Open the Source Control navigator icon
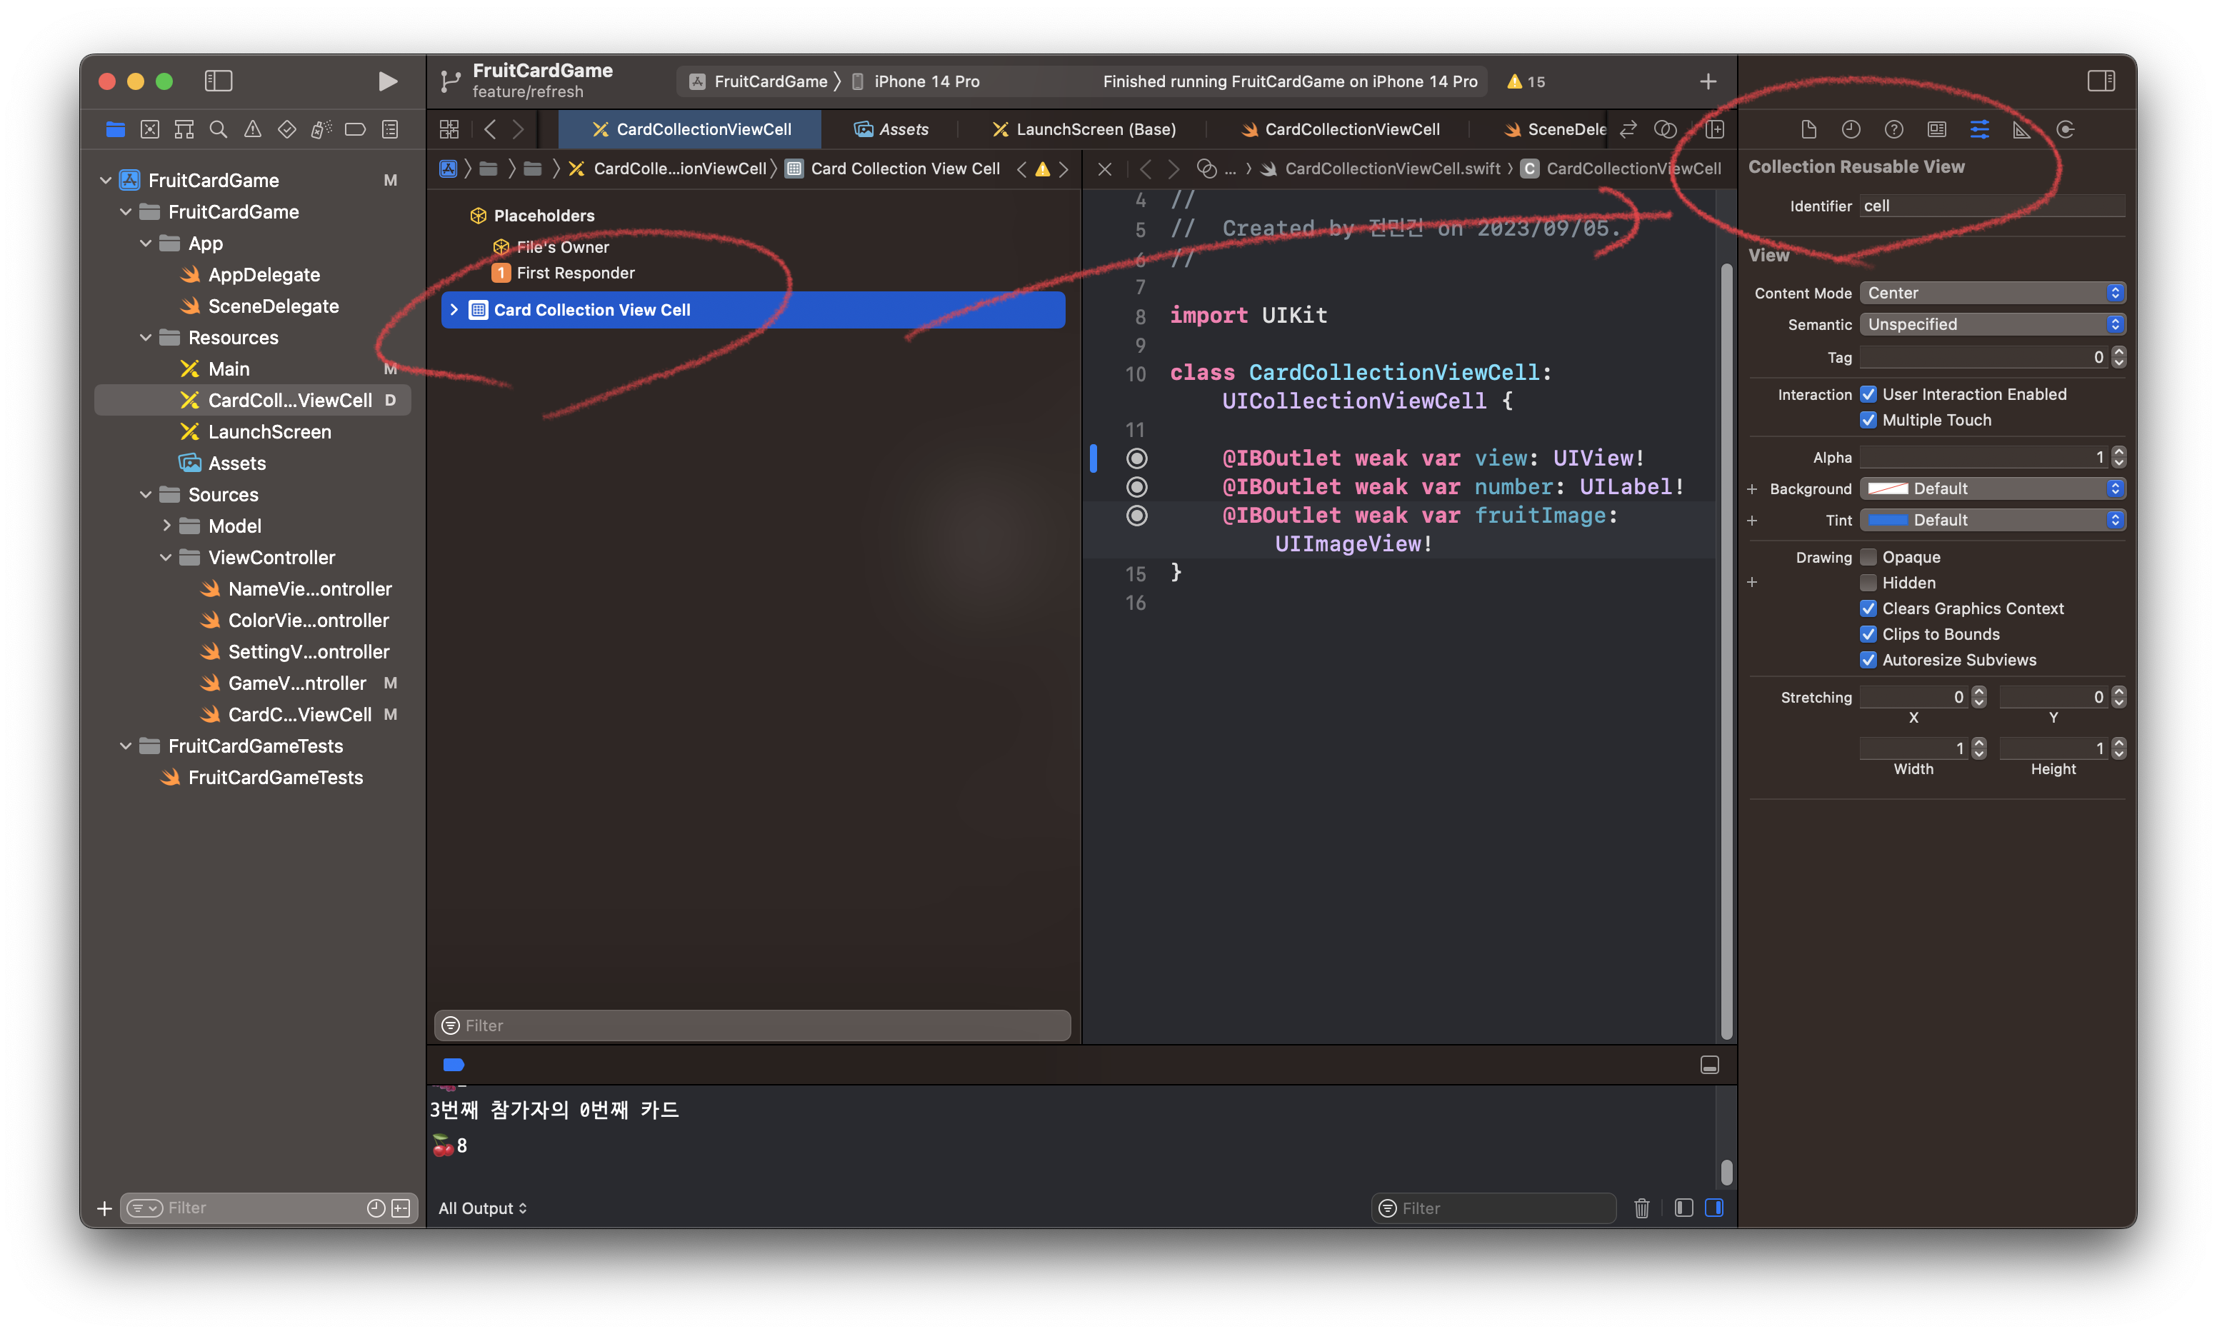 click(x=149, y=129)
